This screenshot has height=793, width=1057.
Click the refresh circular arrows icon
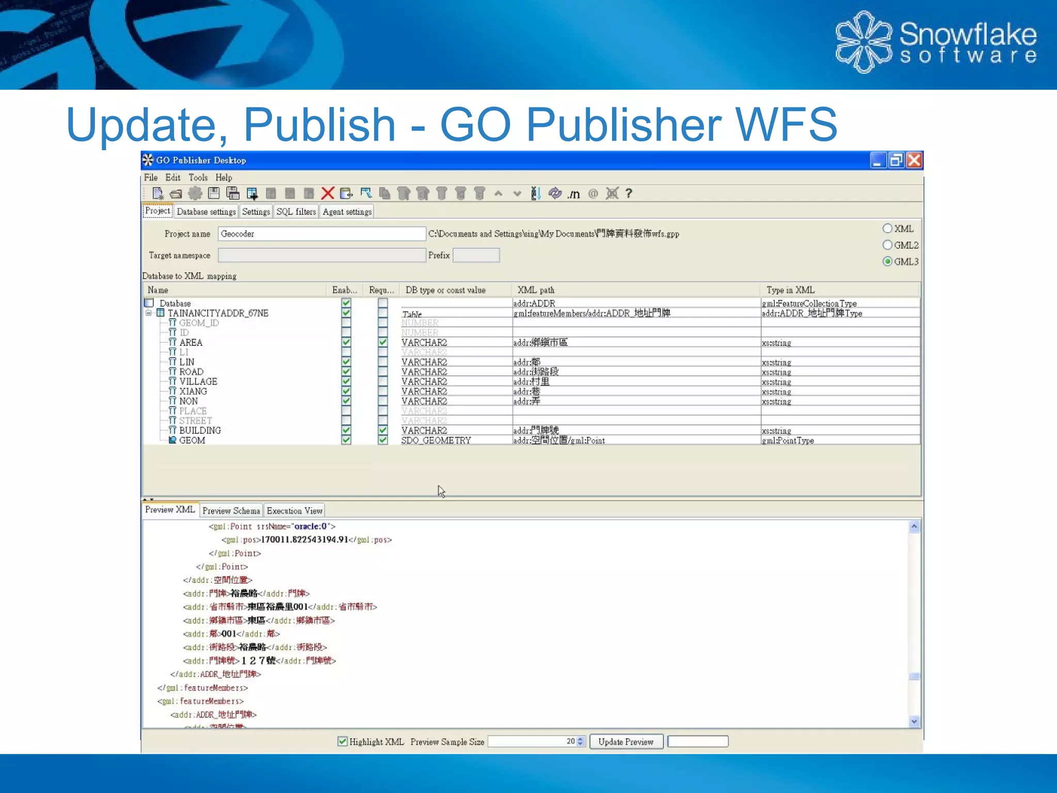555,194
